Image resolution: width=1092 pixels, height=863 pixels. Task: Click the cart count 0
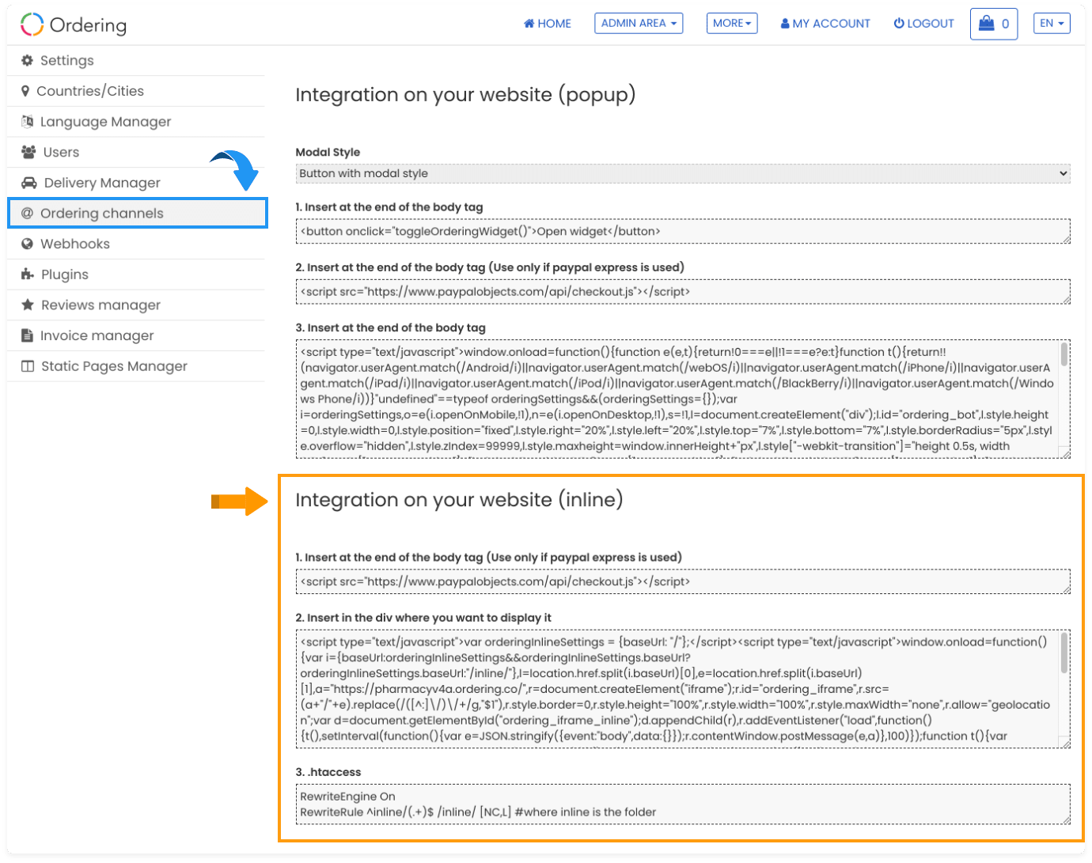click(1005, 24)
